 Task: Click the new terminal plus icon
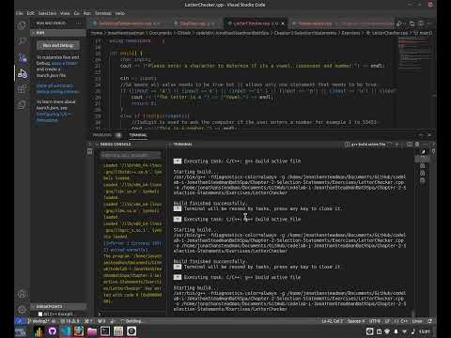pos(397,145)
